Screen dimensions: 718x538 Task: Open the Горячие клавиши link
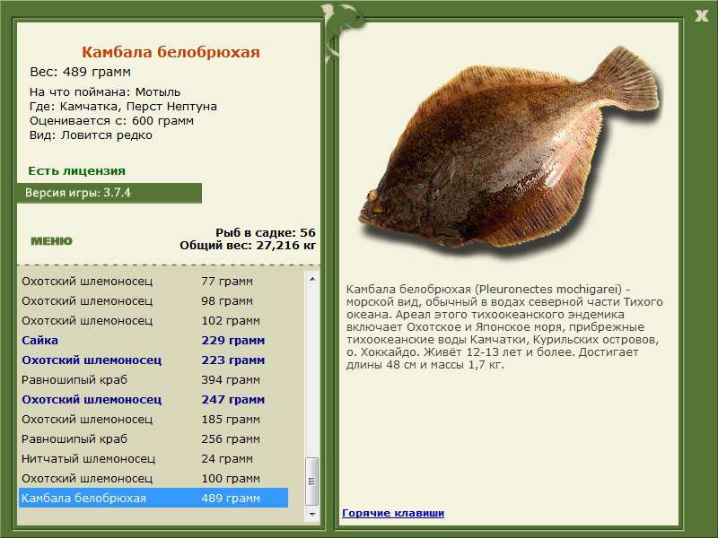(393, 513)
